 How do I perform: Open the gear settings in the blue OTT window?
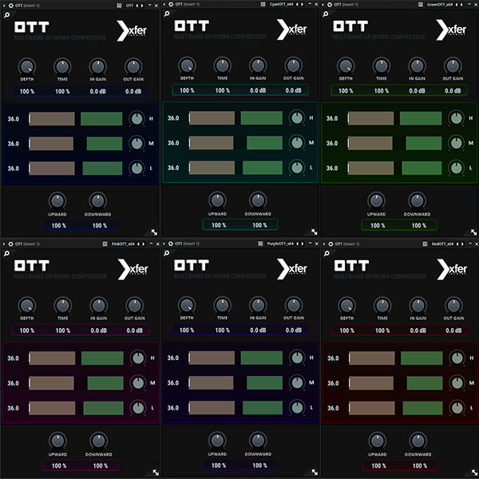11,6
